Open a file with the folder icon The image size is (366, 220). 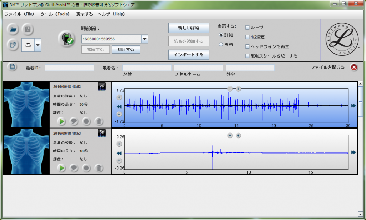point(13,29)
